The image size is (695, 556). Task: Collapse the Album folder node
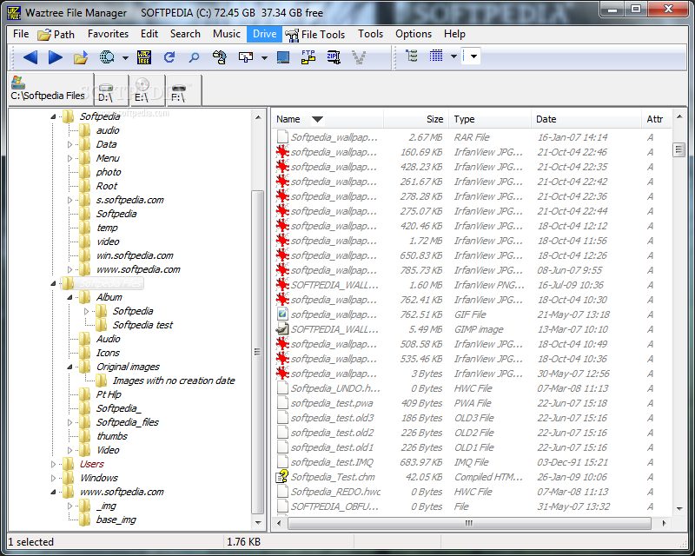pyautogui.click(x=70, y=297)
